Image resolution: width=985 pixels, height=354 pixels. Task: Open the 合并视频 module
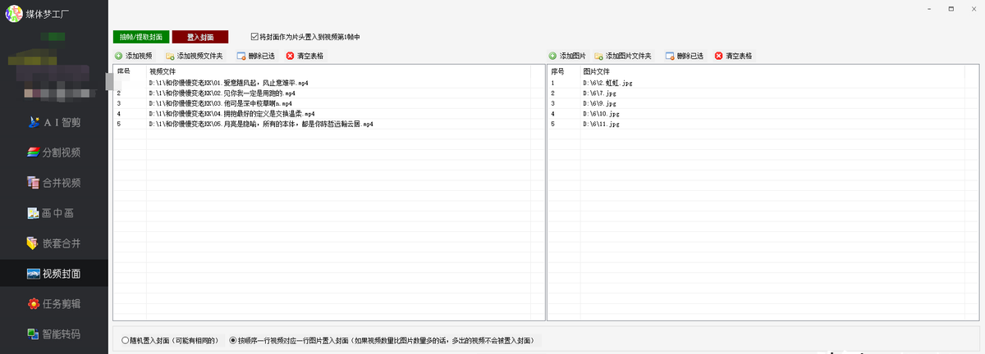(x=54, y=183)
